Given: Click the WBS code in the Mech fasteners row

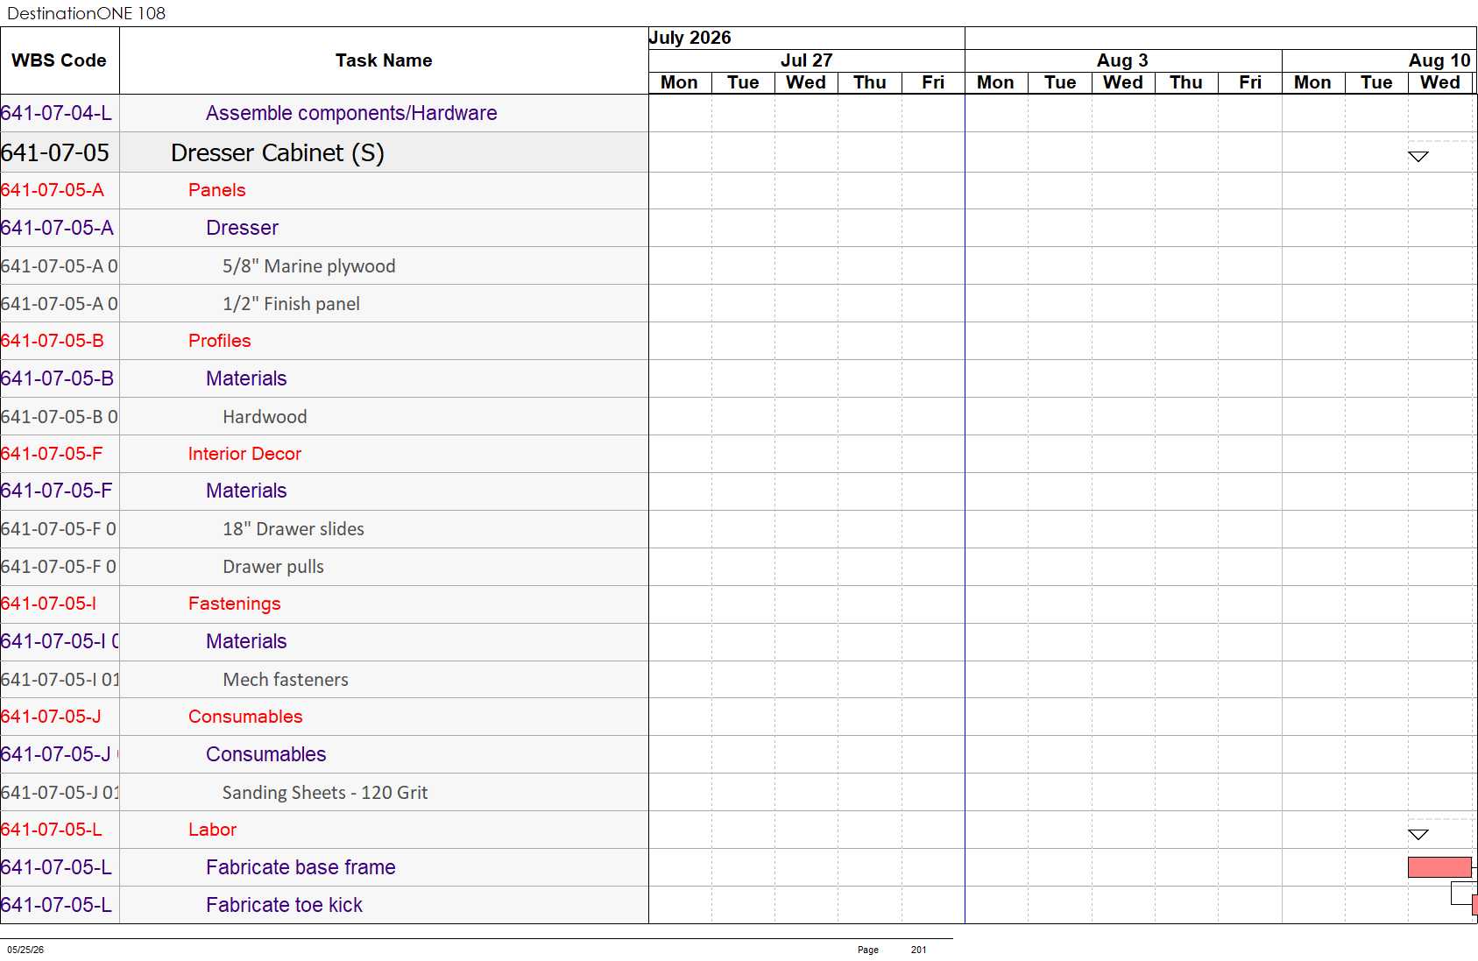Looking at the screenshot, I should 60,679.
